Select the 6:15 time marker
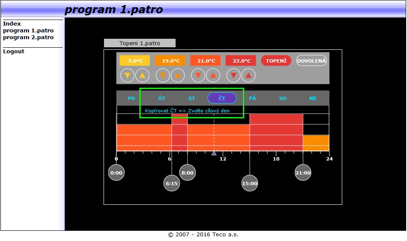 (172, 184)
